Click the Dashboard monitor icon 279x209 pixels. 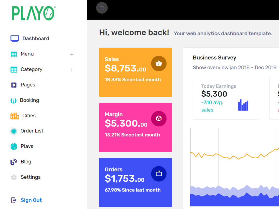click(15, 38)
